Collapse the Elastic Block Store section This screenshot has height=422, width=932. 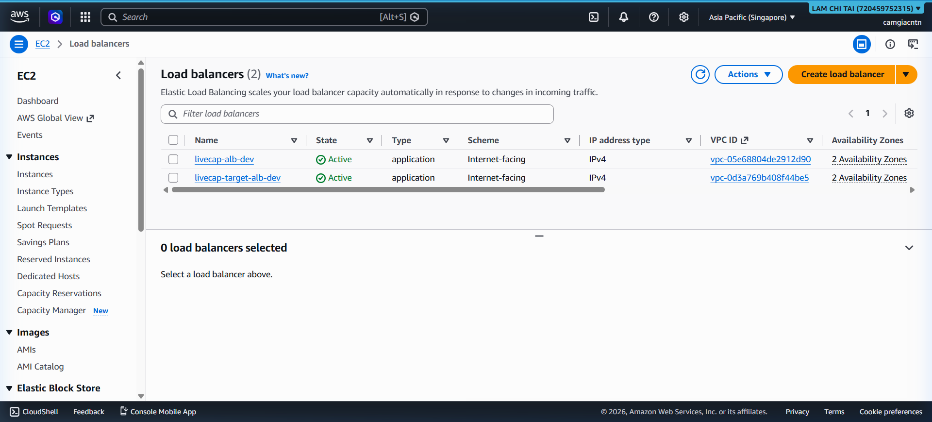click(9, 388)
